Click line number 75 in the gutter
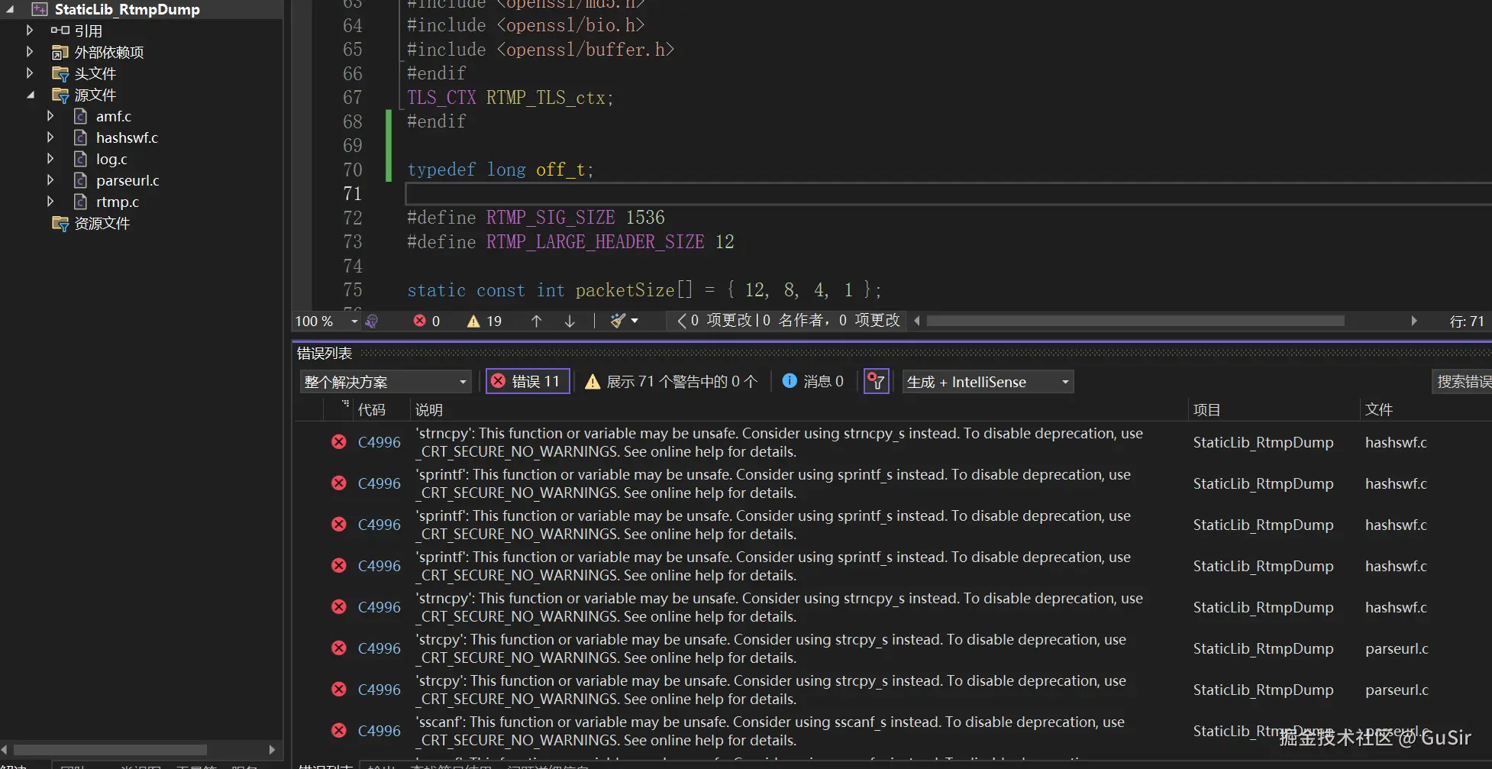Screen dimensions: 1492x769 point(353,290)
